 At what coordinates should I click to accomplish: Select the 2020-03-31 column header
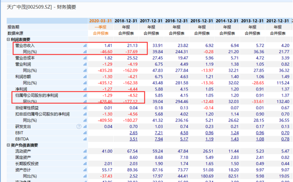pyautogui.click(x=100, y=21)
